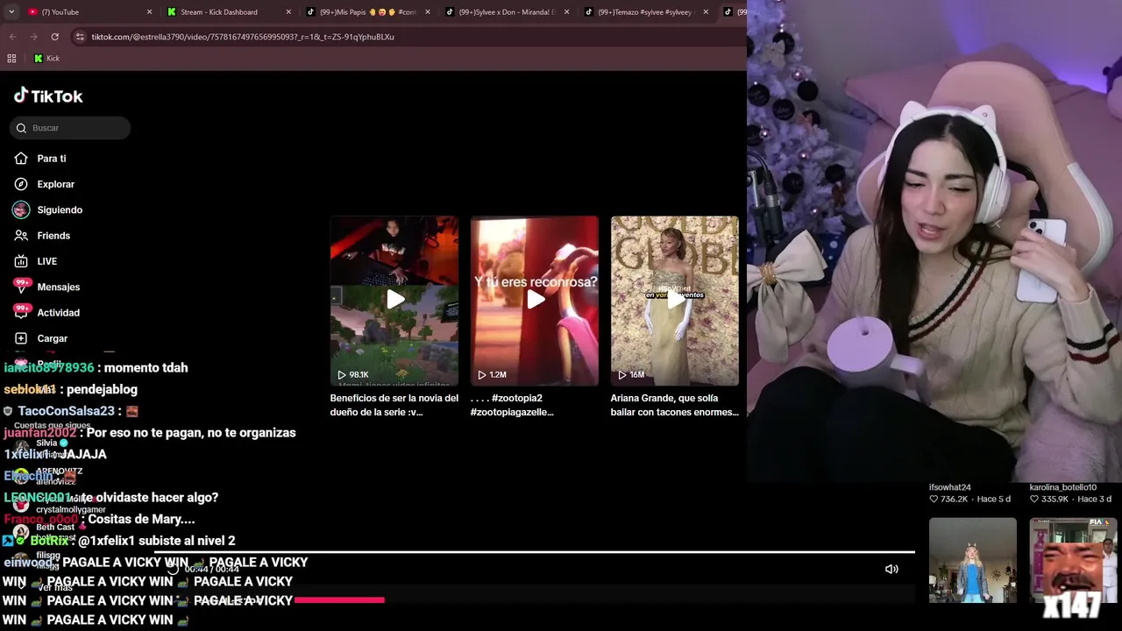Image resolution: width=1122 pixels, height=631 pixels.
Task: Click the x147 counter overlay
Action: click(1071, 605)
